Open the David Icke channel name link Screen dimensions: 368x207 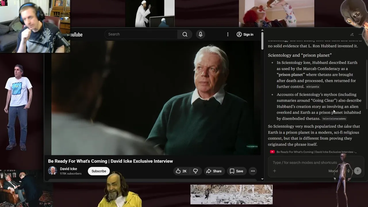68,169
